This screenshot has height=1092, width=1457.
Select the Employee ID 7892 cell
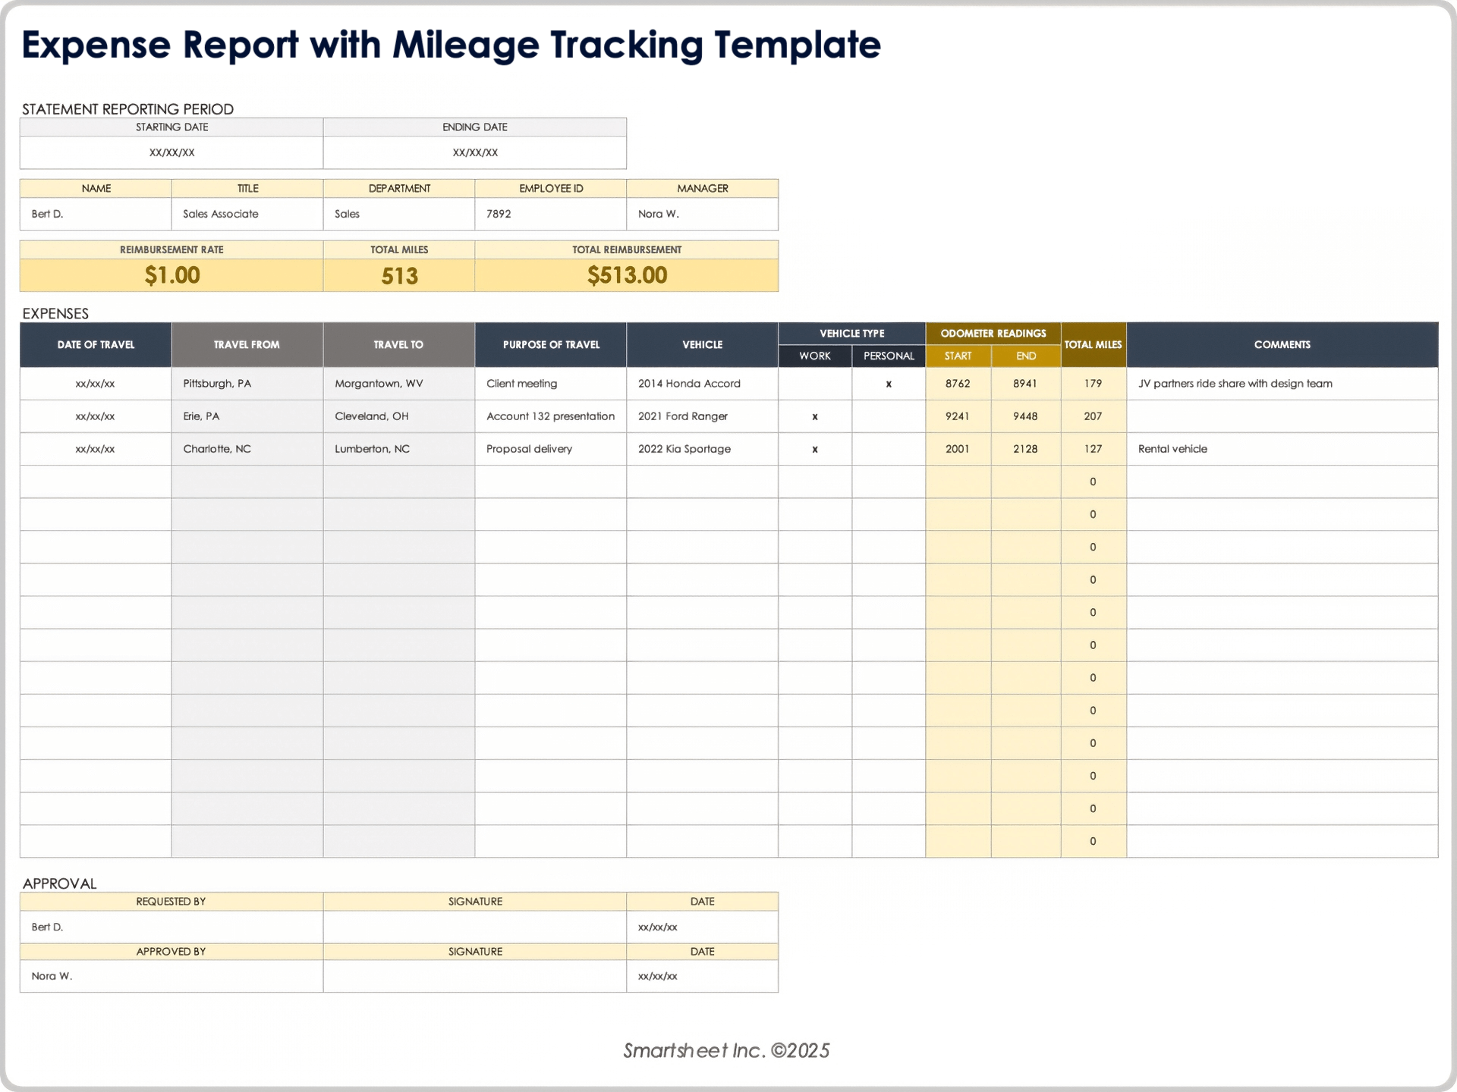550,214
